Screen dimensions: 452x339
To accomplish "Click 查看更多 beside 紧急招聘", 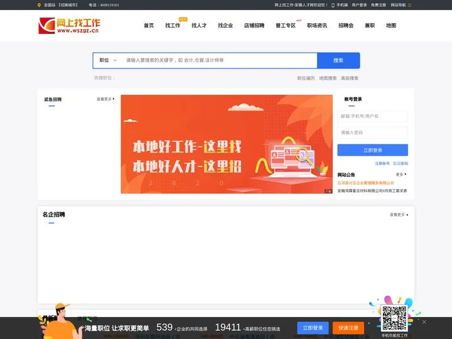I will [x=105, y=99].
